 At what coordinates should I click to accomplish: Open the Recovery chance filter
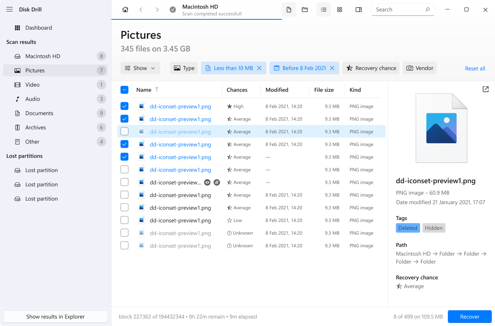[x=371, y=68]
